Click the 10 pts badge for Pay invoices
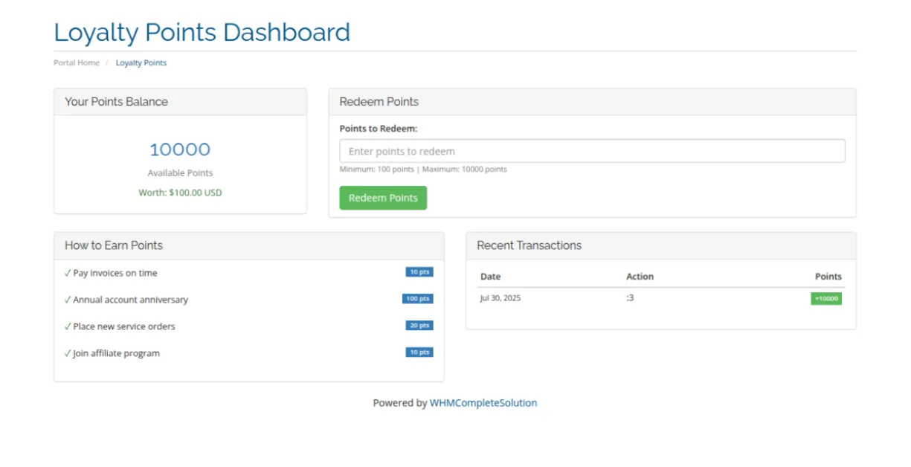Viewport: 911px width, 467px height. click(x=419, y=272)
